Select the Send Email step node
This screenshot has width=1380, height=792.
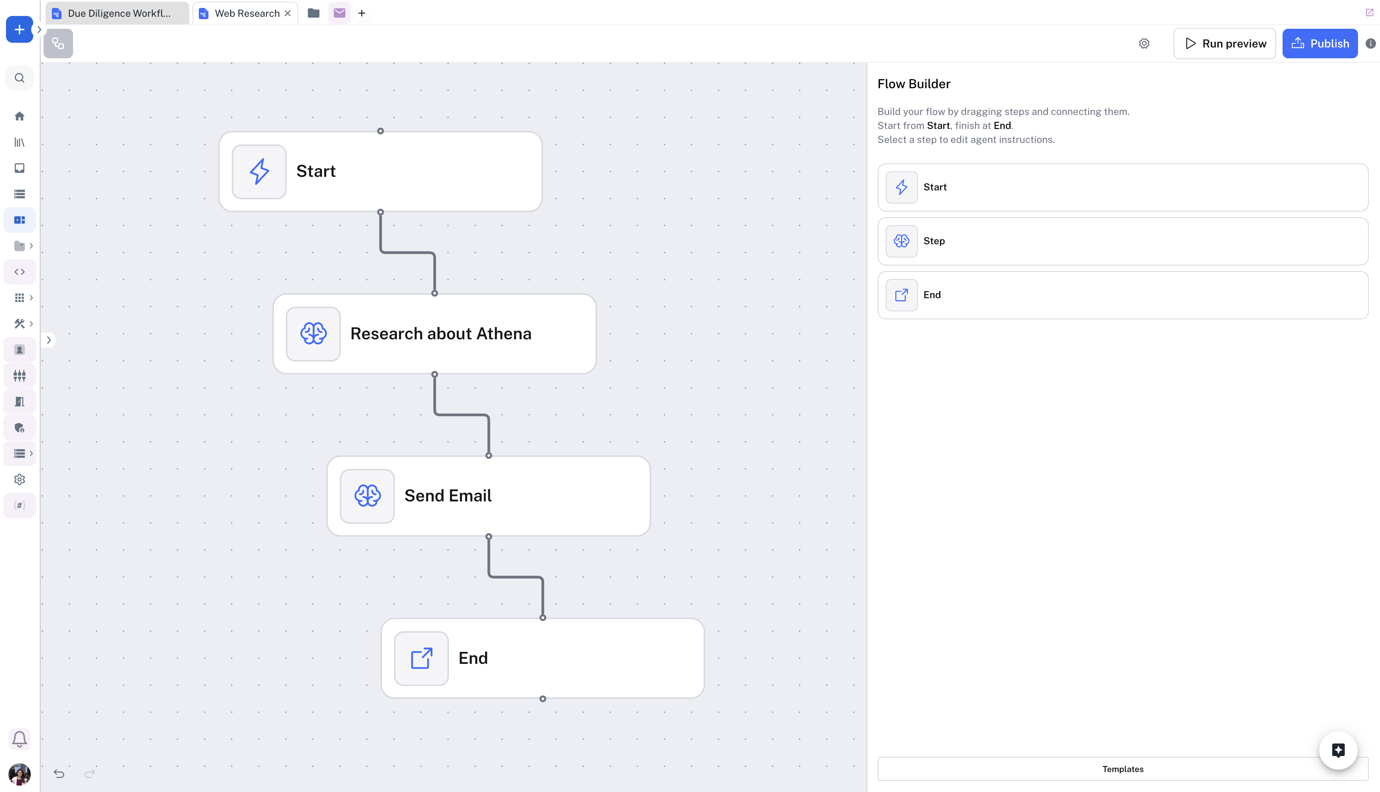point(488,495)
